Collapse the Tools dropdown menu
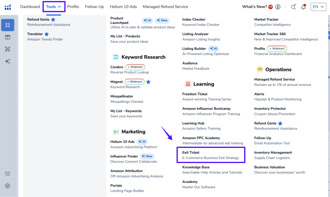 [53, 7]
